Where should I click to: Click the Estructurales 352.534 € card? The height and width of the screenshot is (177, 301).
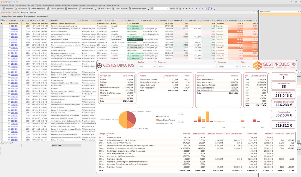coord(283,114)
